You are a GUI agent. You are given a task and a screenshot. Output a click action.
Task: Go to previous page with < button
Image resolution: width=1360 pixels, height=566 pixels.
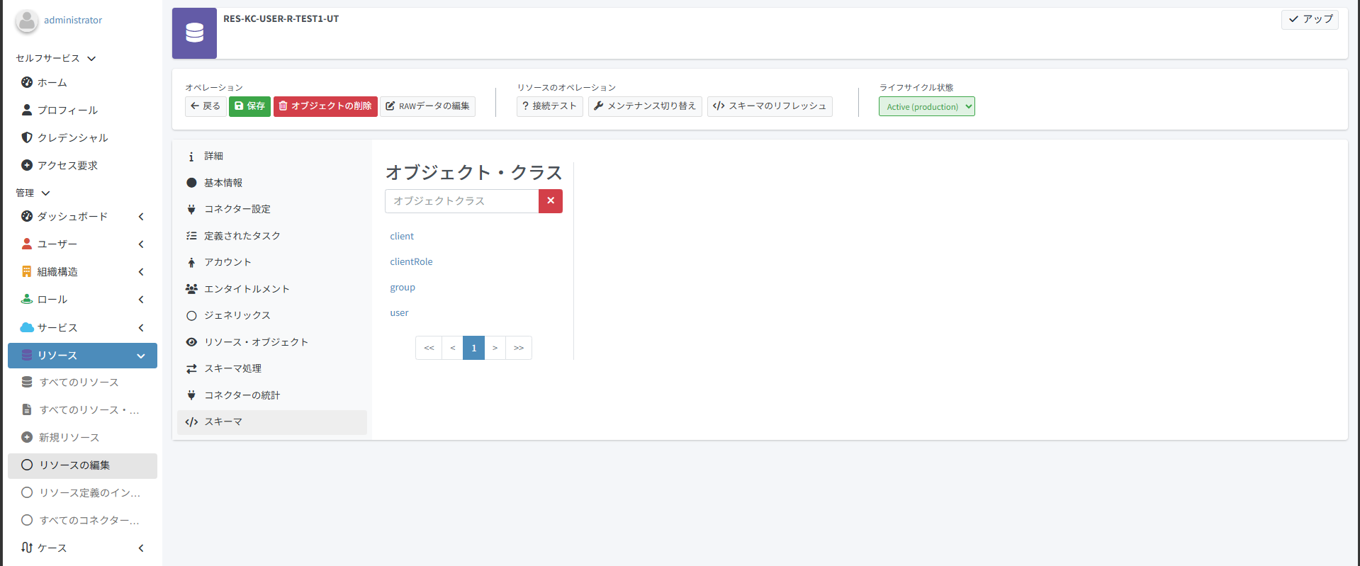click(x=452, y=348)
